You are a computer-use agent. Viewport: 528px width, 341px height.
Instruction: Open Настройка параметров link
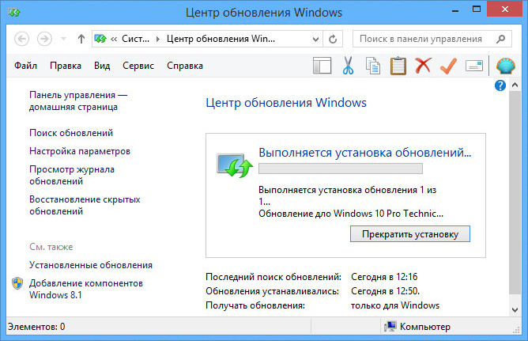tap(80, 151)
